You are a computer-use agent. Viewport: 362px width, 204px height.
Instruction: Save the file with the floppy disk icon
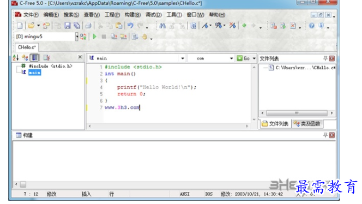pos(68,26)
